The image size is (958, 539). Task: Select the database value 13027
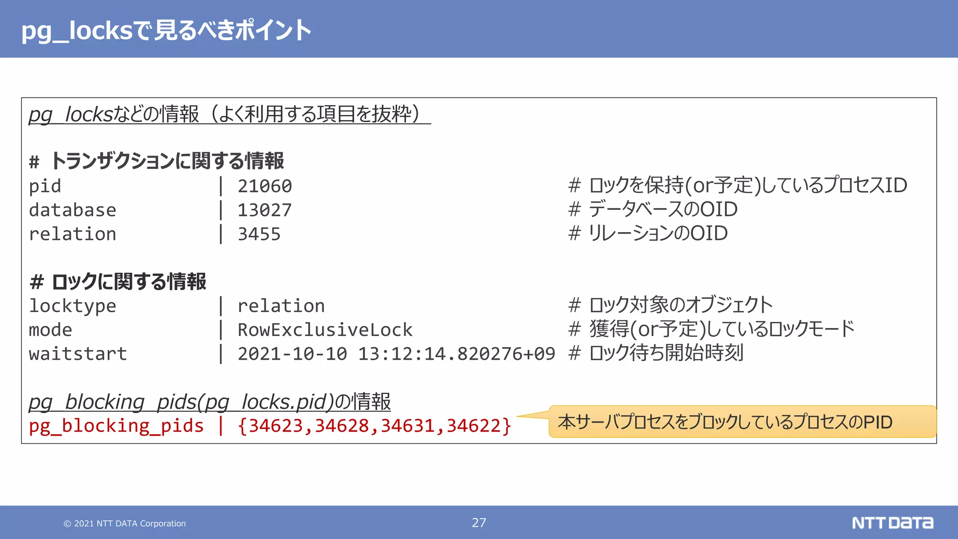[265, 210]
